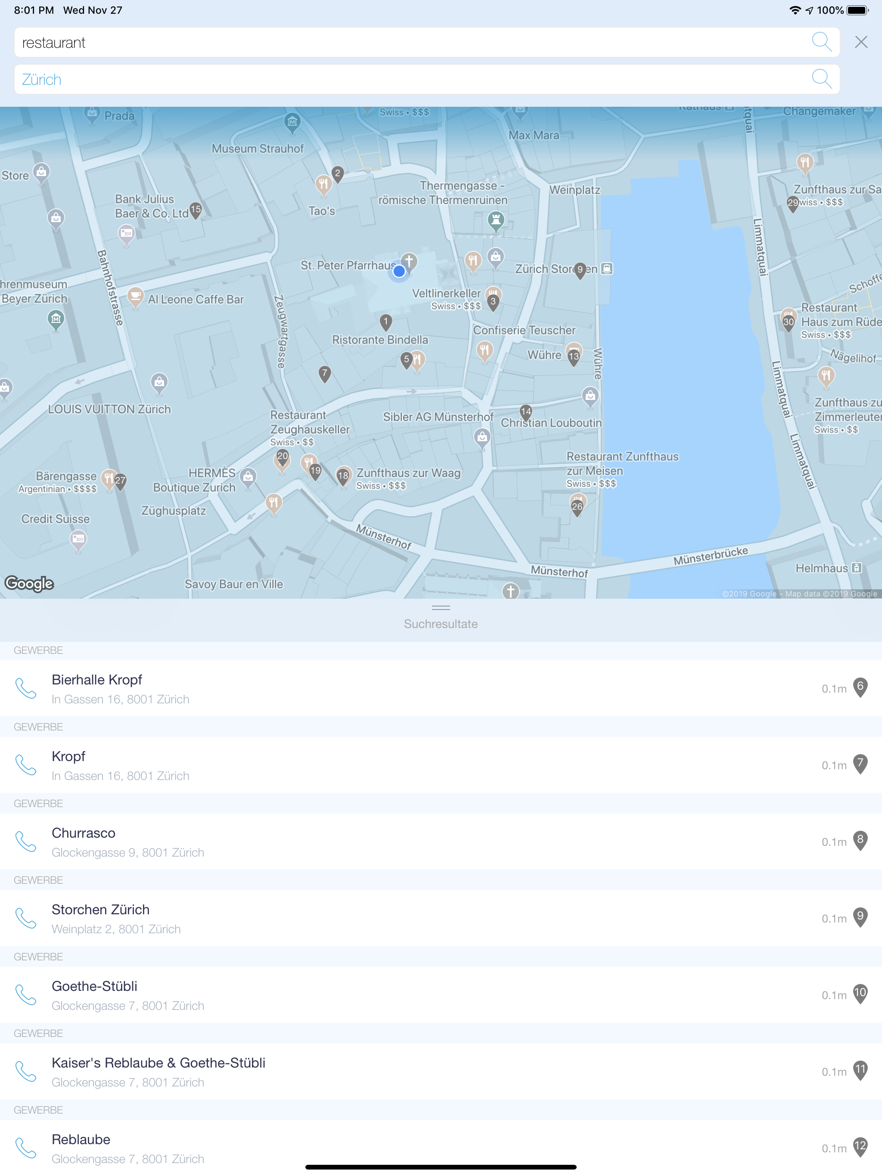Call Bierhalle Kropf via the phone icon
This screenshot has height=1176, width=882.
25,688
